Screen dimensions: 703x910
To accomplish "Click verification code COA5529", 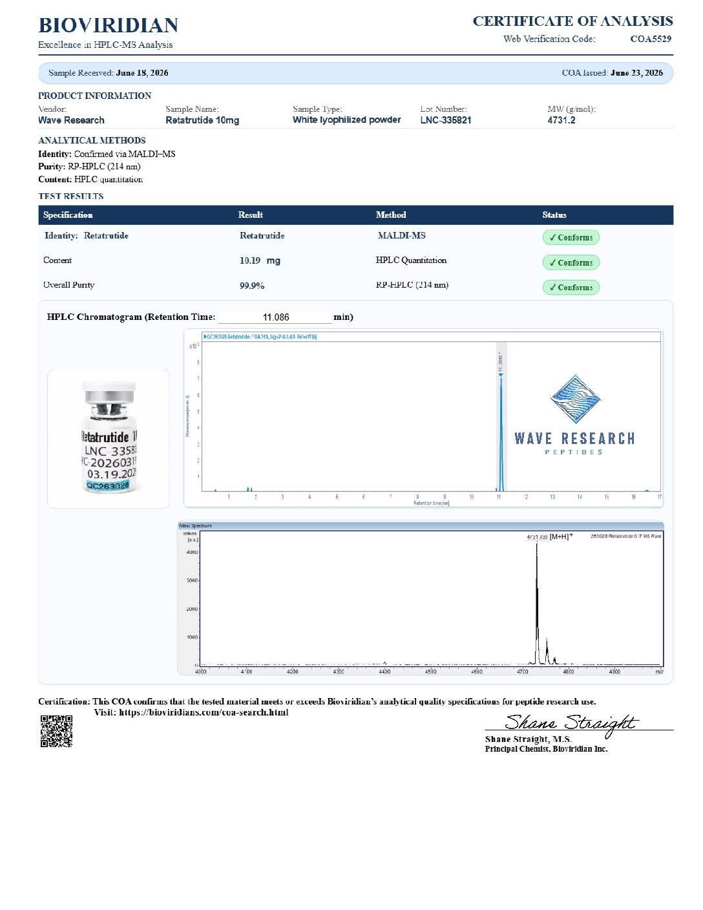I will click(651, 39).
